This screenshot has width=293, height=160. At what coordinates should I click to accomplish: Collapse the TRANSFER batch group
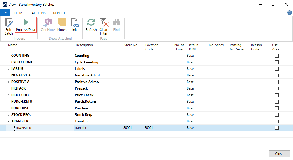(x=8, y=121)
